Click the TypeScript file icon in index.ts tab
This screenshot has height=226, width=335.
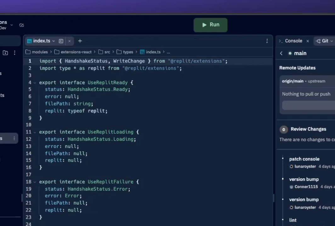pos(30,41)
